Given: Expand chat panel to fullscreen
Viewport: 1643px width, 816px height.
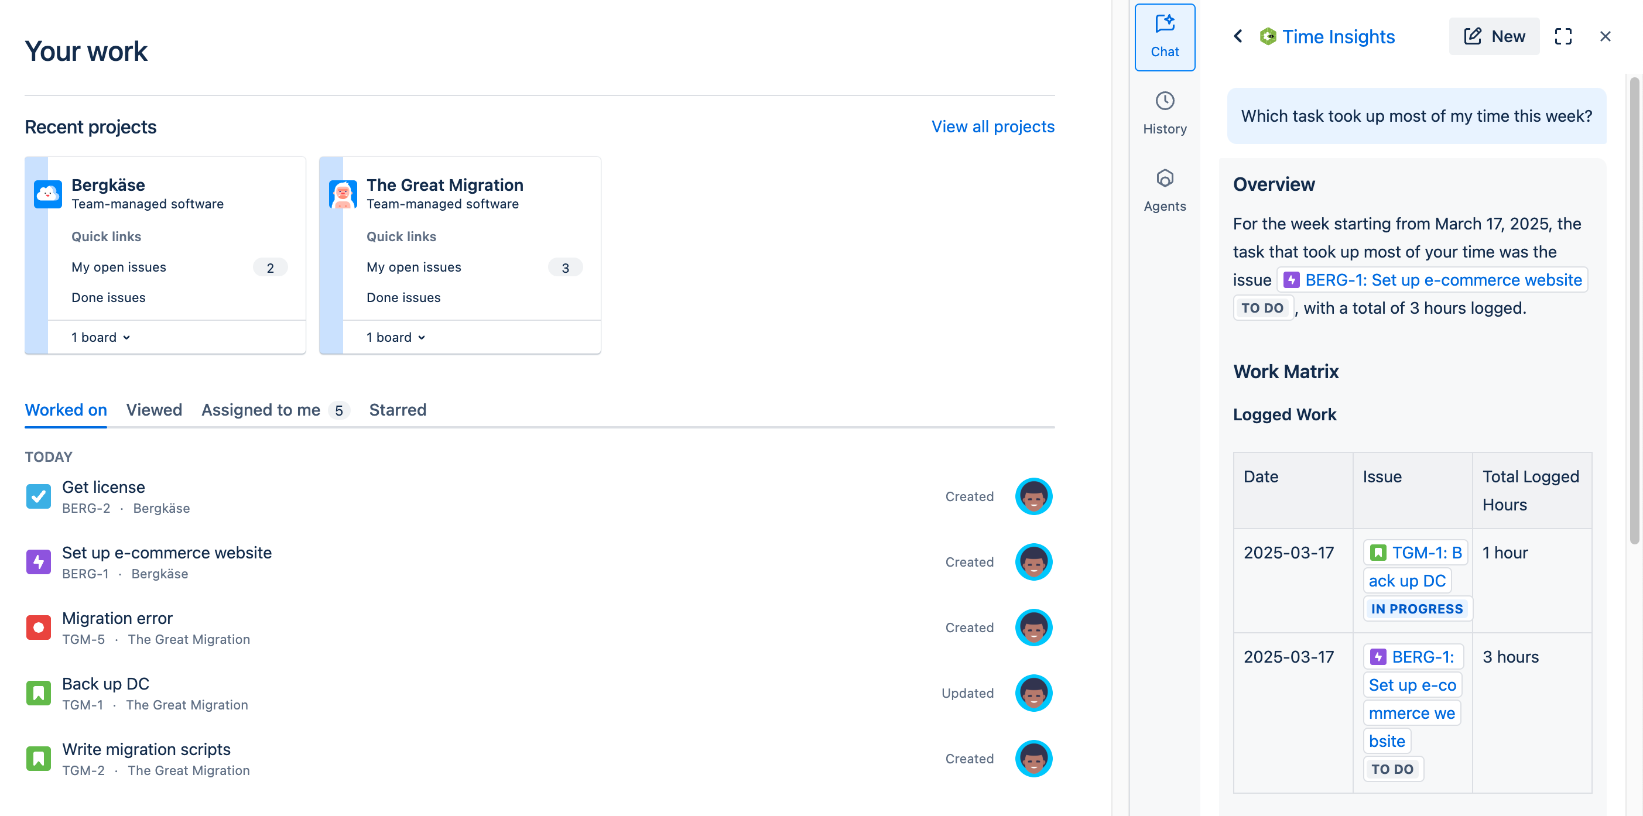Looking at the screenshot, I should (1563, 36).
